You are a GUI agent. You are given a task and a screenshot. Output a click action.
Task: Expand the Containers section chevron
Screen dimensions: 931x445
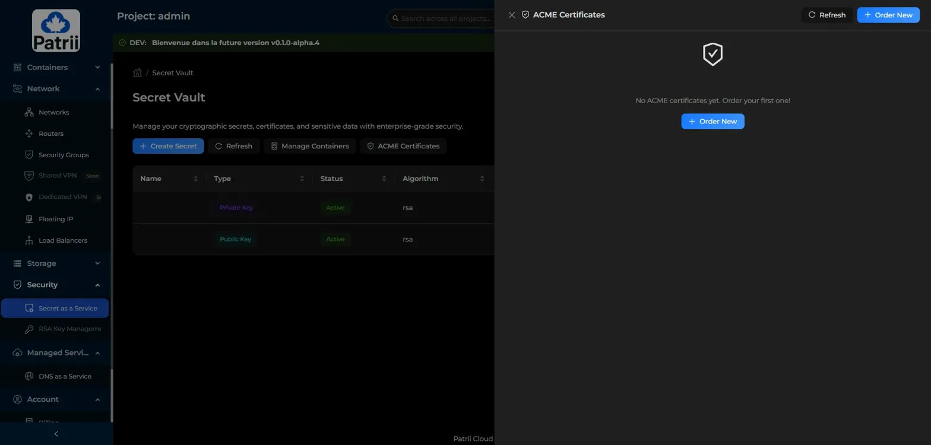click(x=97, y=67)
